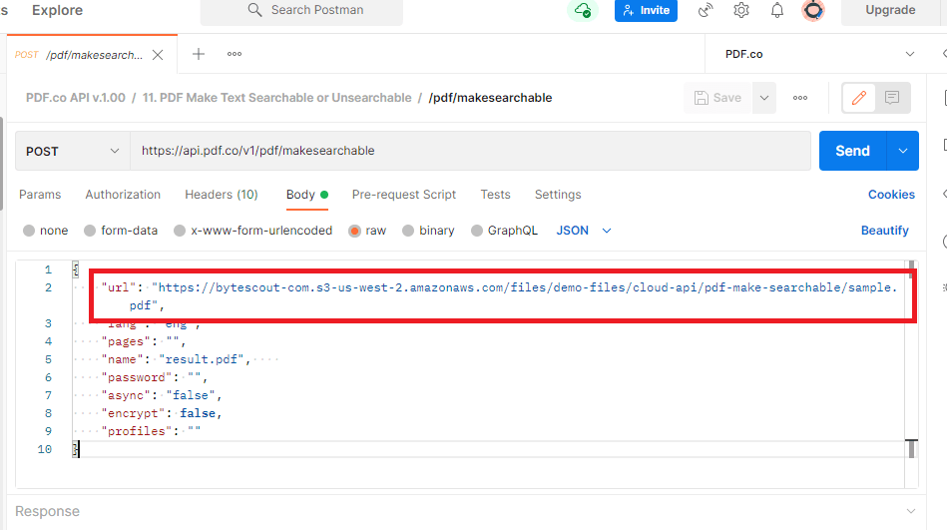947x530 pixels.
Task: Click the request URL input field
Action: [469, 152]
